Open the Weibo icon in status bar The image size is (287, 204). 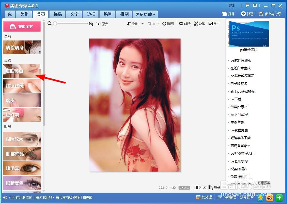click(x=269, y=198)
